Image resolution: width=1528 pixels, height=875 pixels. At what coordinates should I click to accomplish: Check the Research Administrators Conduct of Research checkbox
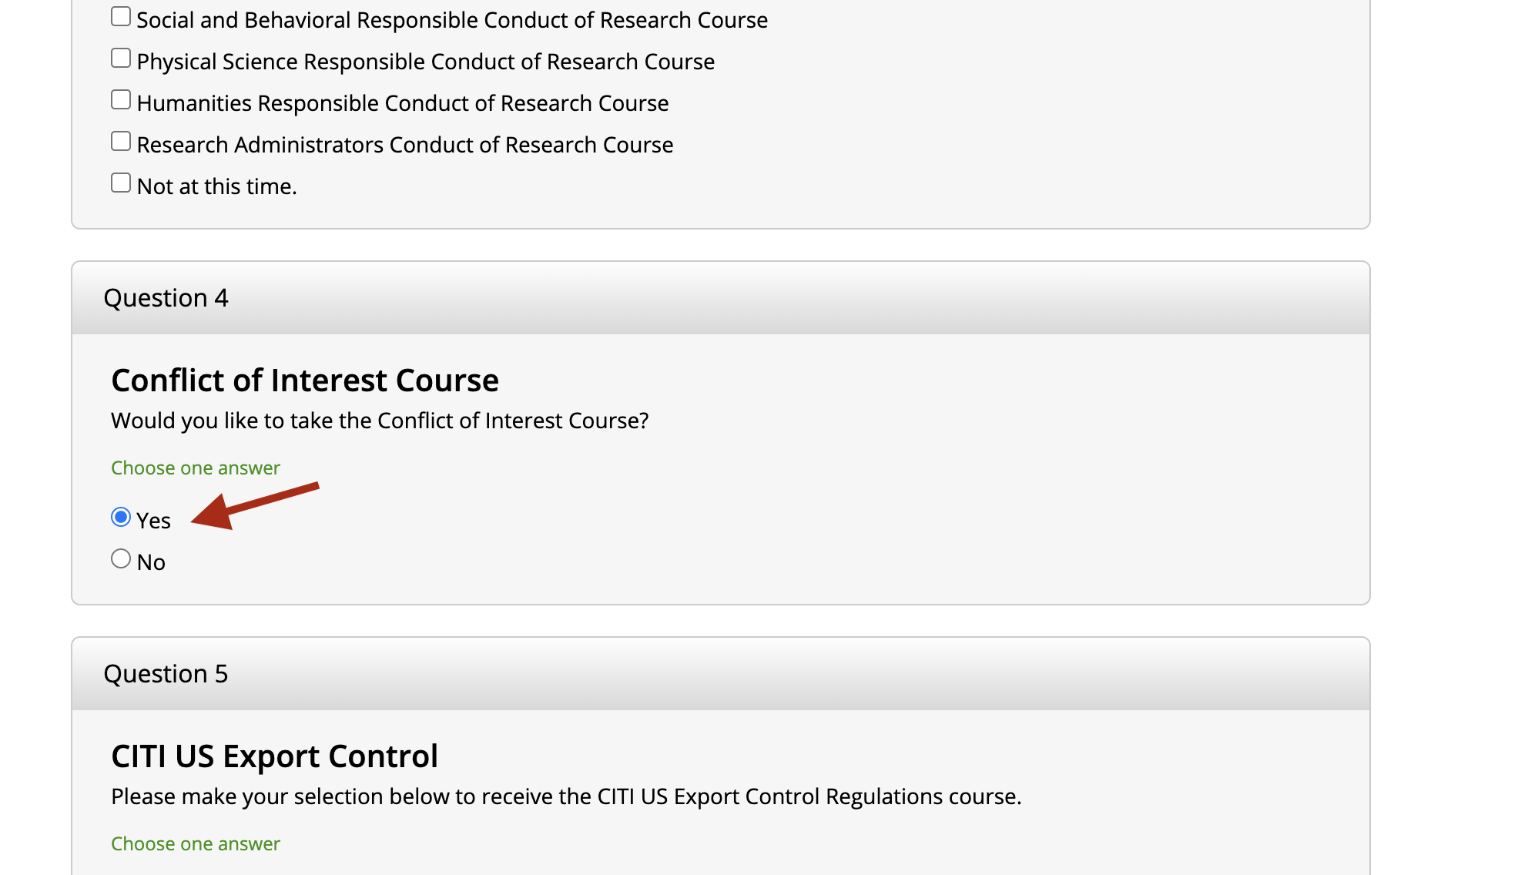point(121,142)
